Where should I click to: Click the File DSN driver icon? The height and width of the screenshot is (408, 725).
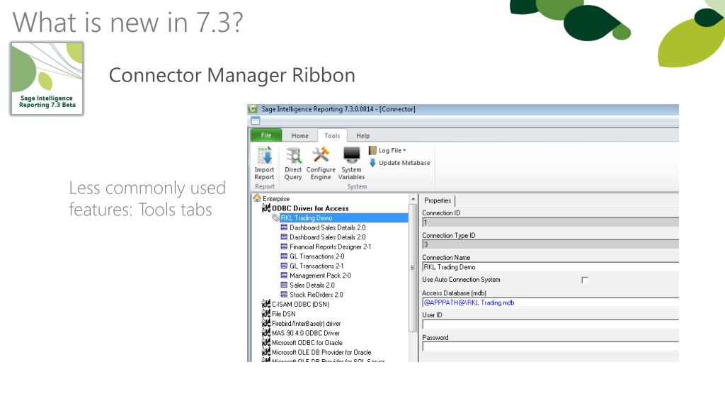point(266,314)
